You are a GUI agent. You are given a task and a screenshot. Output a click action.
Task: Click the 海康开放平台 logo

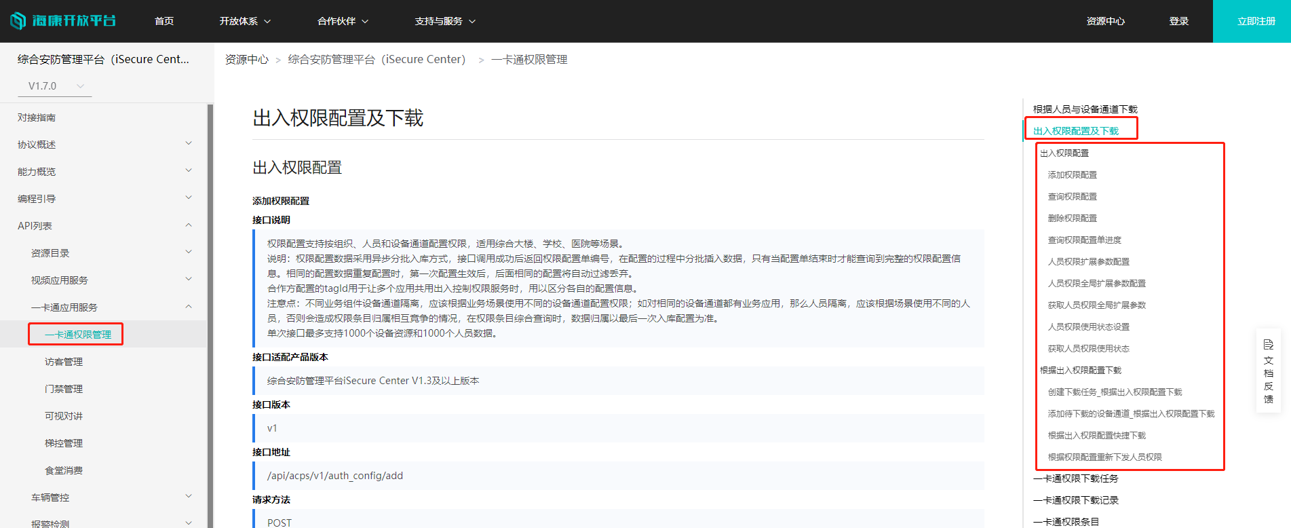[x=63, y=21]
